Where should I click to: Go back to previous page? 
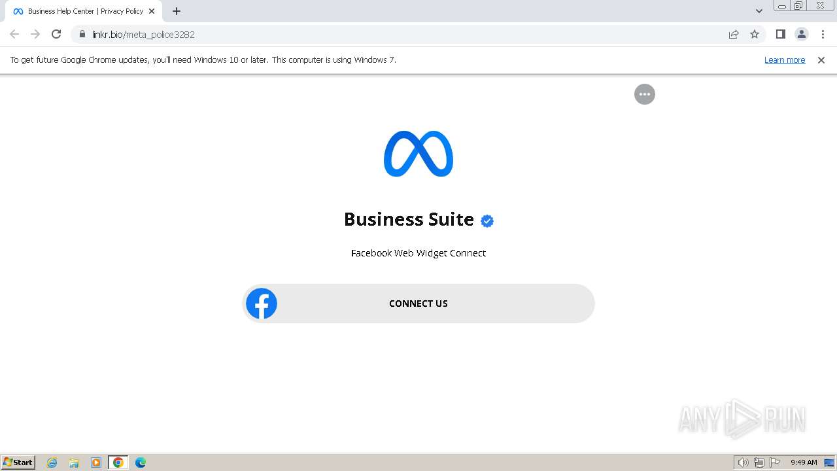click(14, 34)
